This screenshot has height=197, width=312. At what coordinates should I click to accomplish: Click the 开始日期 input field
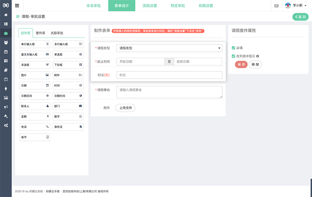(141, 62)
